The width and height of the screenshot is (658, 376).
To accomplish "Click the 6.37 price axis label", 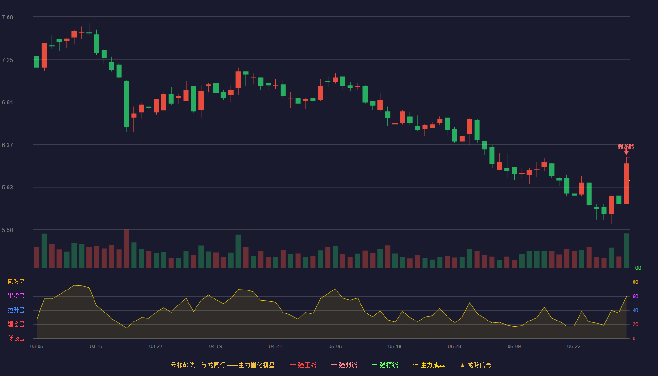I will click(8, 145).
